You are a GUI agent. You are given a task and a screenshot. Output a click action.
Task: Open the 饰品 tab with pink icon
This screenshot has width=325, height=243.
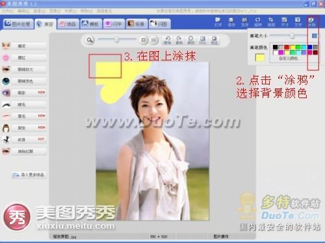[68, 24]
